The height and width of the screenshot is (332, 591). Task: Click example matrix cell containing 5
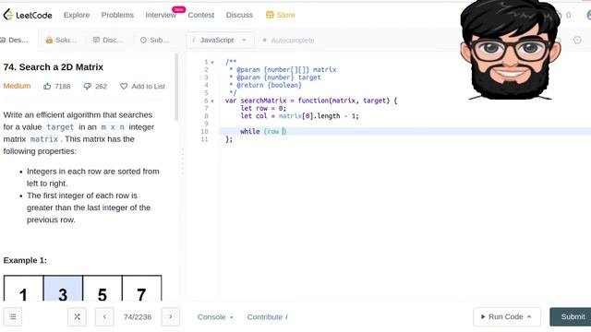pos(103,289)
